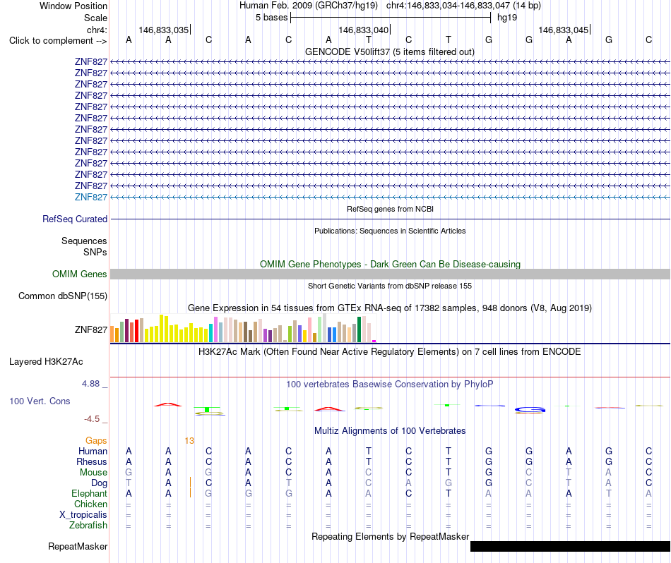Viewport: 671px width, 563px height.
Task: Click the black RepeatMasker element block
Action: [x=570, y=546]
